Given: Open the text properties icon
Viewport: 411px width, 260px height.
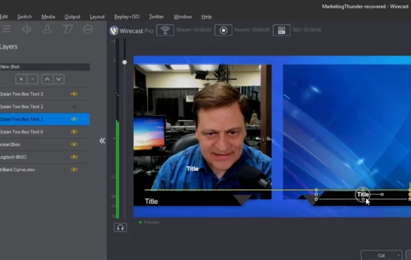Looking at the screenshot, I should [68, 29].
